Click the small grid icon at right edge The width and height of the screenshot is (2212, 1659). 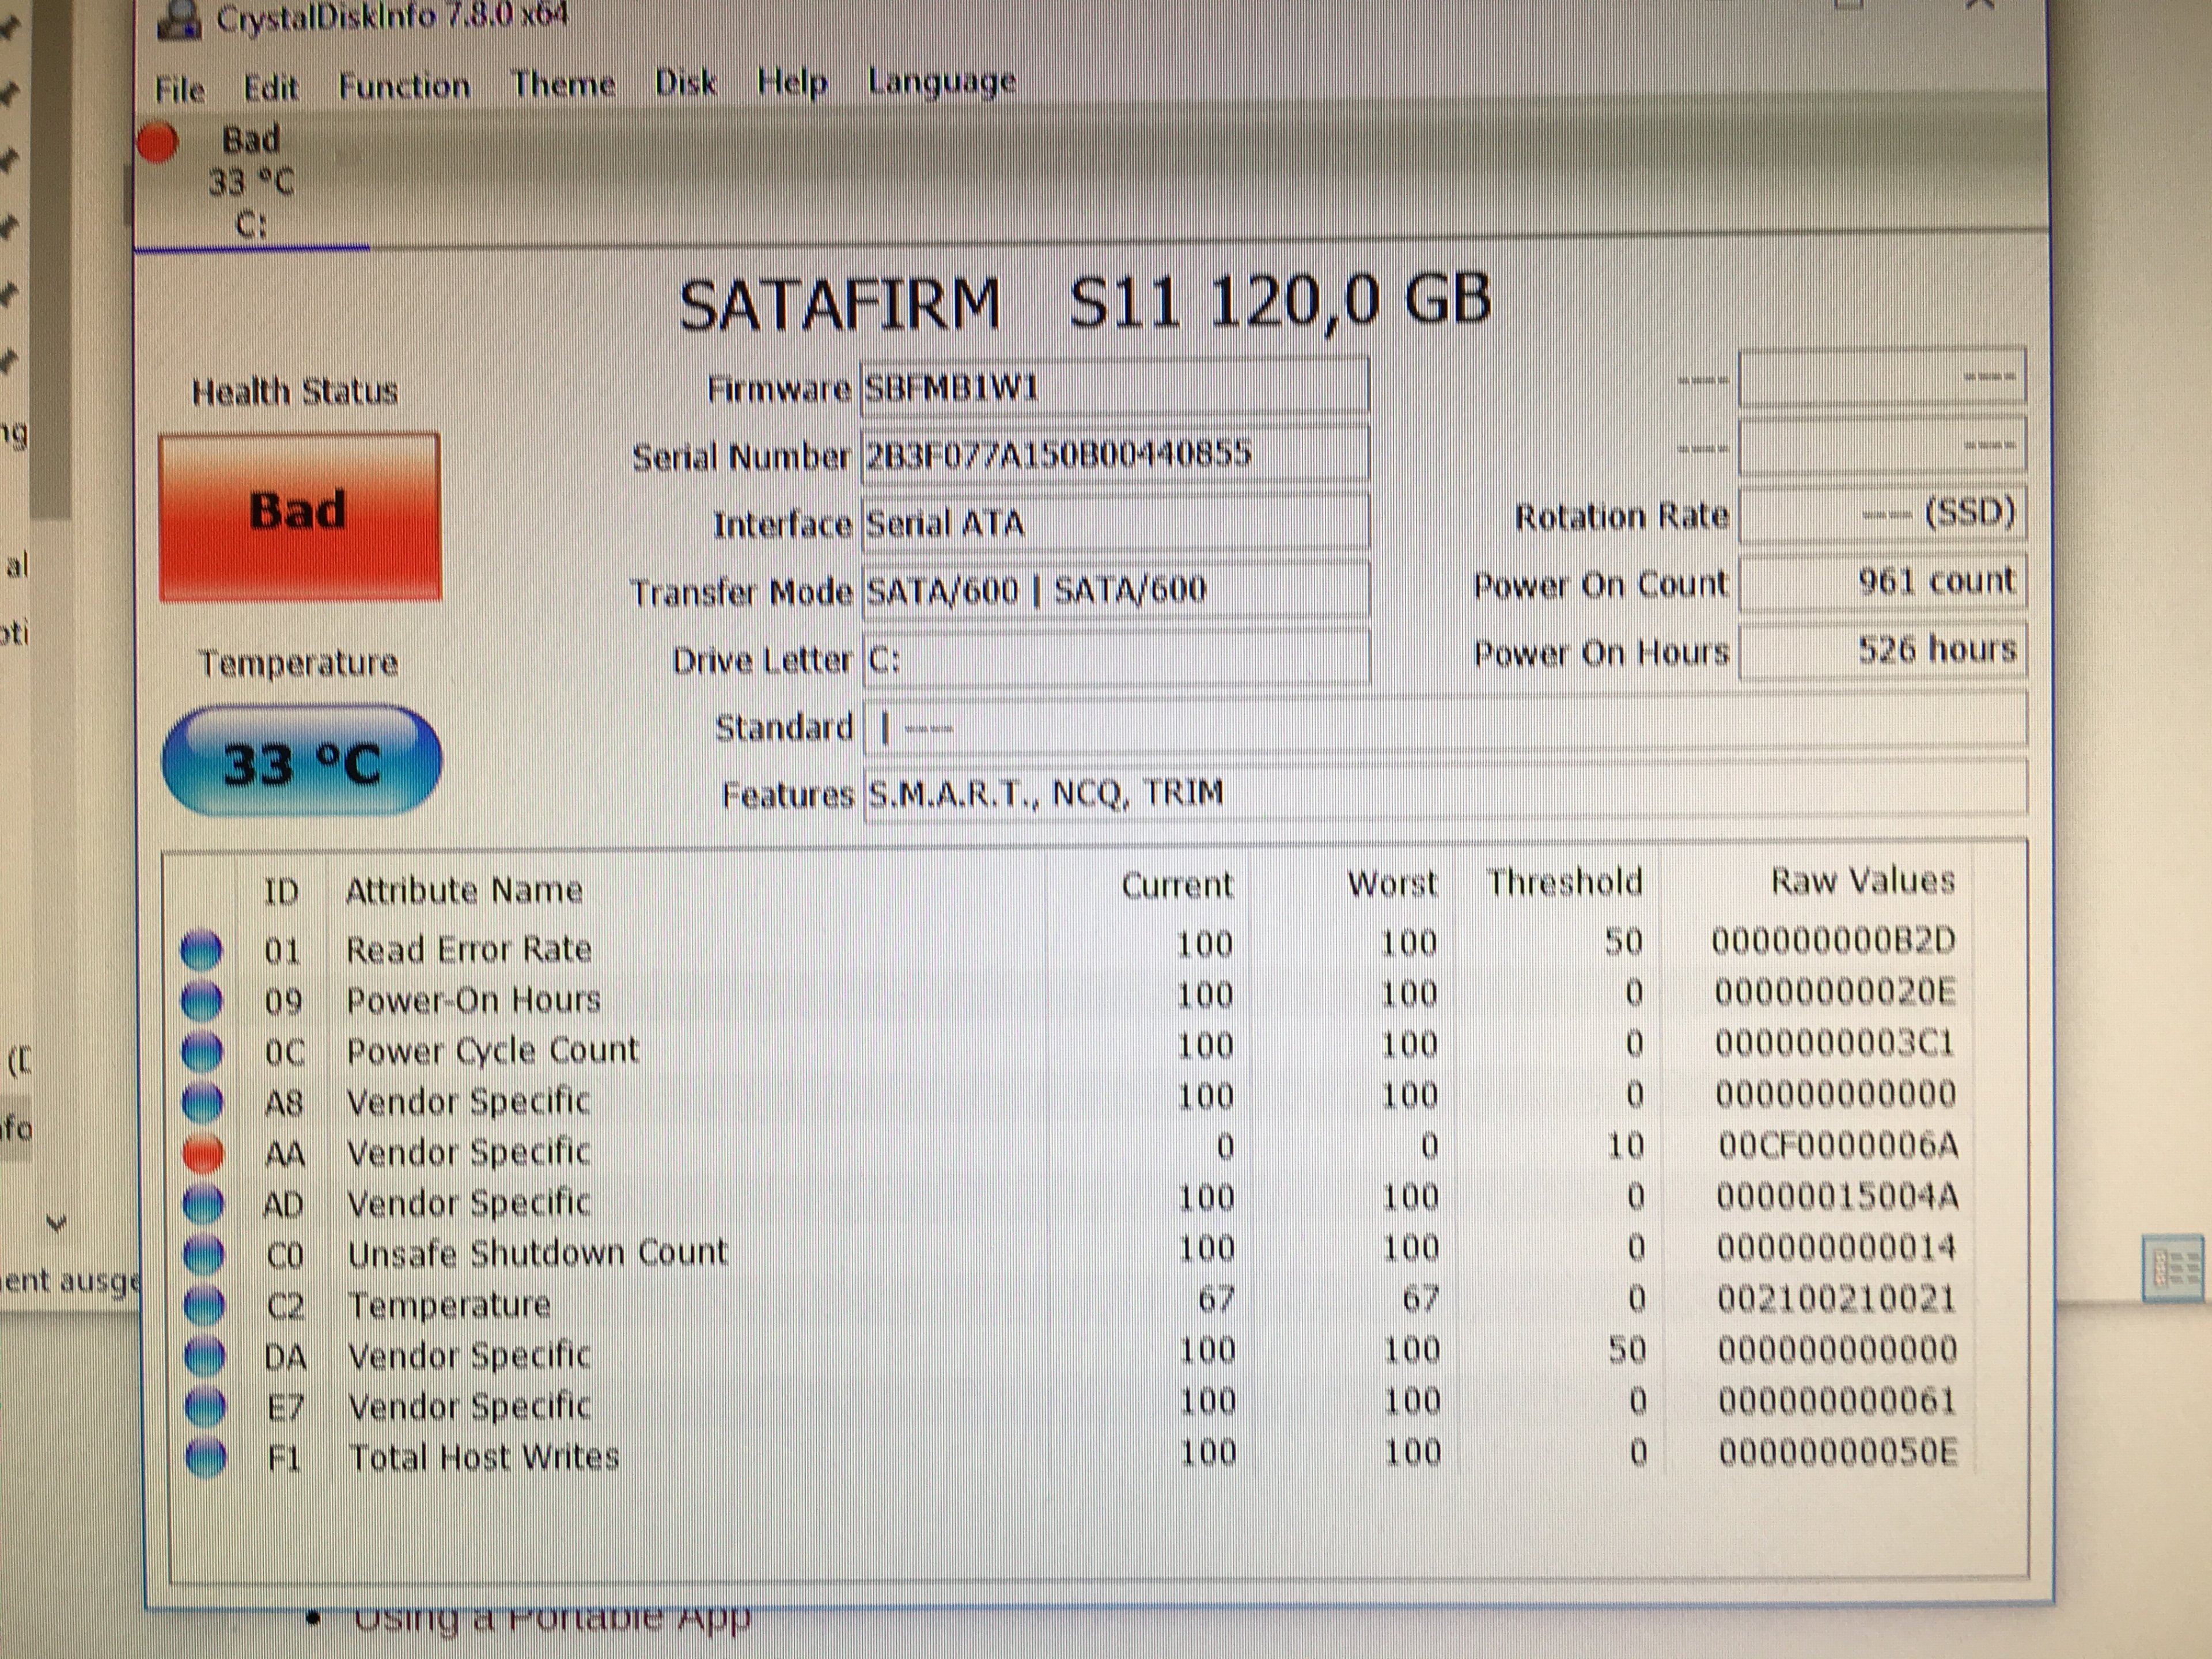point(2172,1268)
